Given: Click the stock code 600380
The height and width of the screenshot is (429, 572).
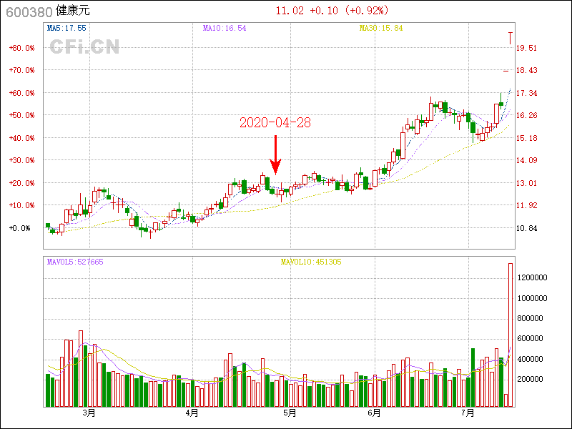Looking at the screenshot, I should tap(24, 11).
